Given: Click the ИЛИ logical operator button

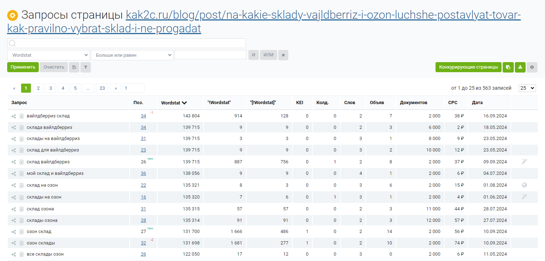Looking at the screenshot, I should [x=269, y=55].
